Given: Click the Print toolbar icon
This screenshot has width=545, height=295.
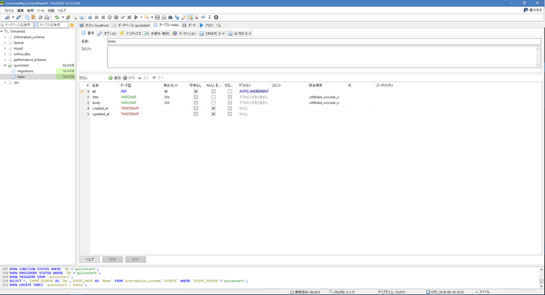Looking at the screenshot, I should [47, 17].
